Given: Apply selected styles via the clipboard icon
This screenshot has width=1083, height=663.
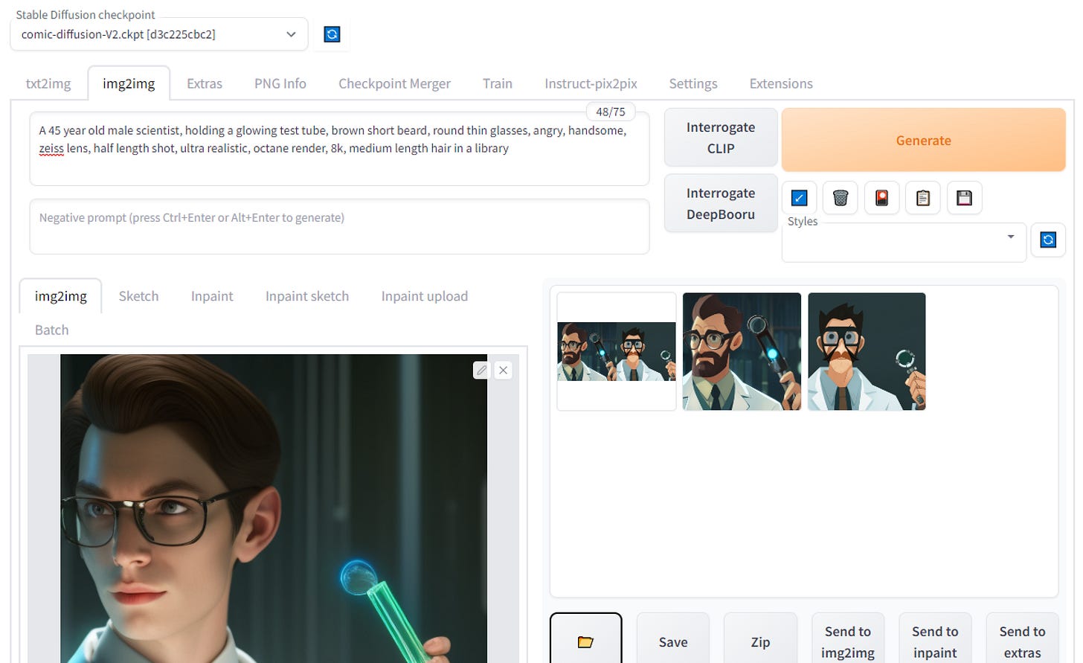Looking at the screenshot, I should [923, 198].
